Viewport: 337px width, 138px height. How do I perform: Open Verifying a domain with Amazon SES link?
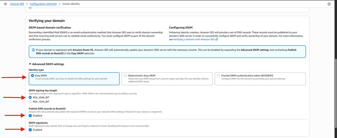(x=196, y=39)
